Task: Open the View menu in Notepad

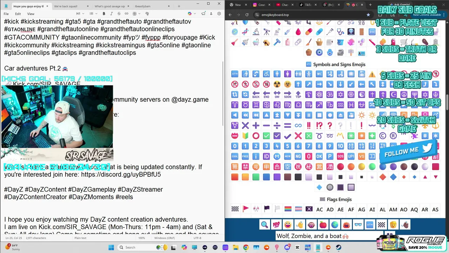Action: pos(31,14)
